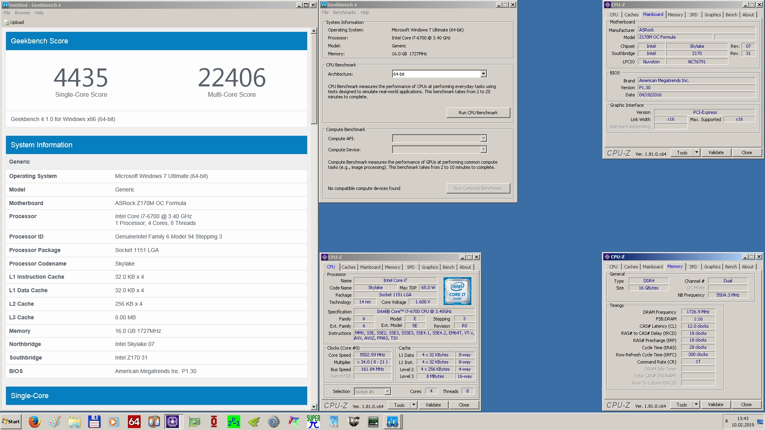The width and height of the screenshot is (765, 430).
Task: Click the blue floppy disk taskbar icon
Action: pos(94,422)
